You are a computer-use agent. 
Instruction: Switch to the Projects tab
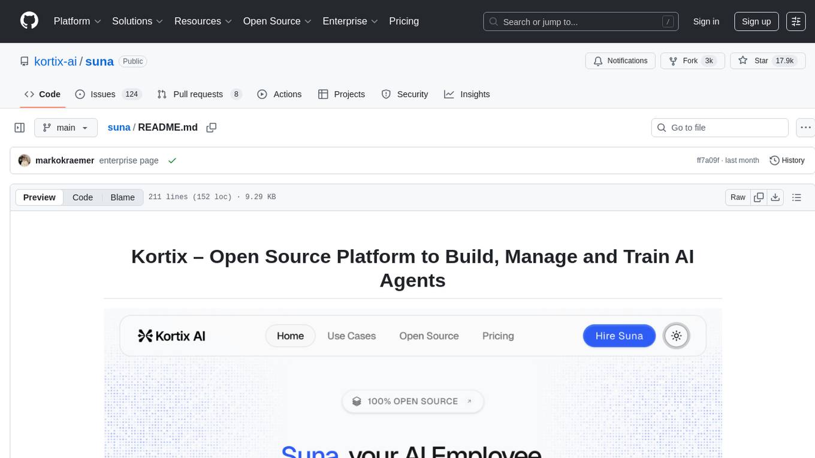[x=342, y=94]
